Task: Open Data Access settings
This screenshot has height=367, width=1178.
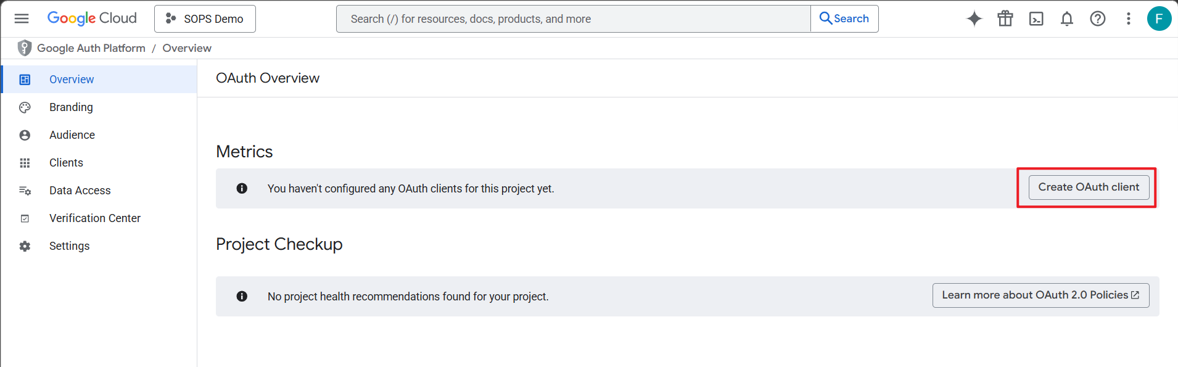Action: (80, 191)
